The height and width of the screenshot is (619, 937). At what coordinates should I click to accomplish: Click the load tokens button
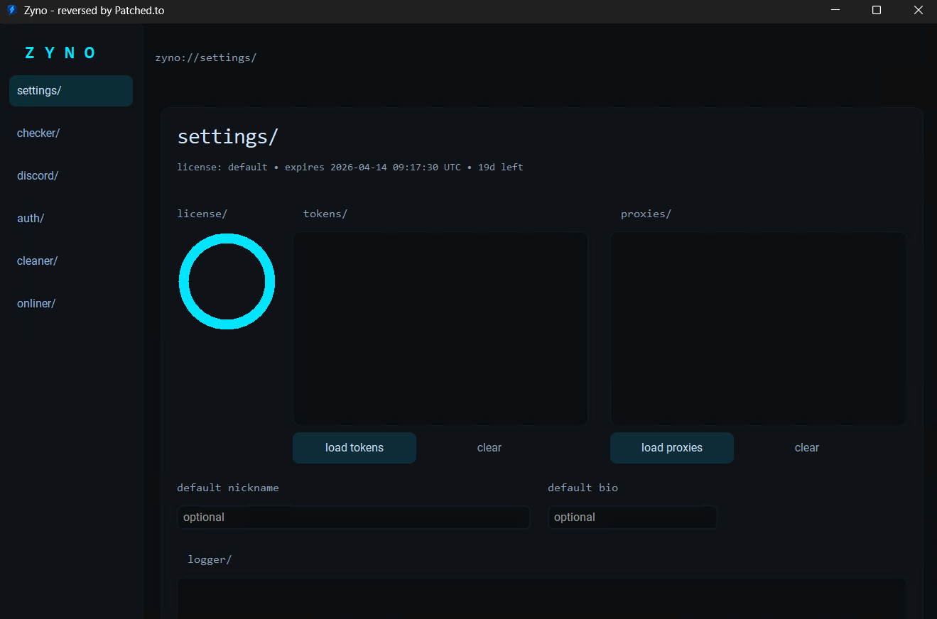pyautogui.click(x=354, y=448)
